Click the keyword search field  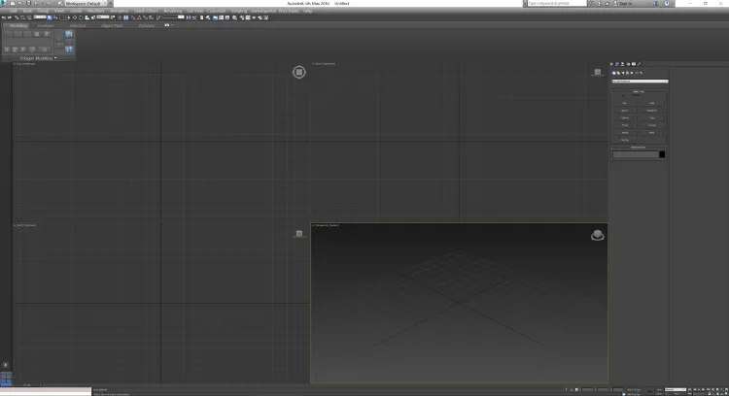click(557, 3)
